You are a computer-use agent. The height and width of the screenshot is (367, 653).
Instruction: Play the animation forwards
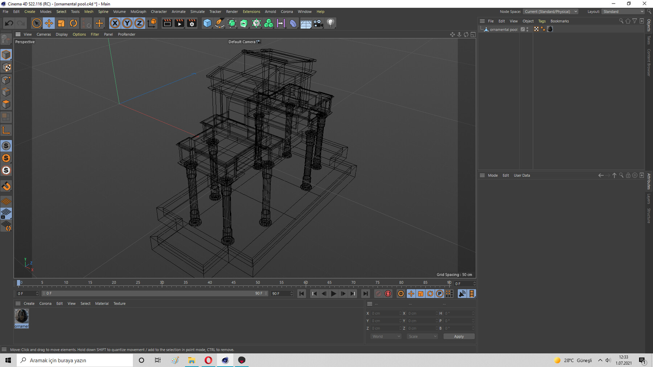(333, 294)
